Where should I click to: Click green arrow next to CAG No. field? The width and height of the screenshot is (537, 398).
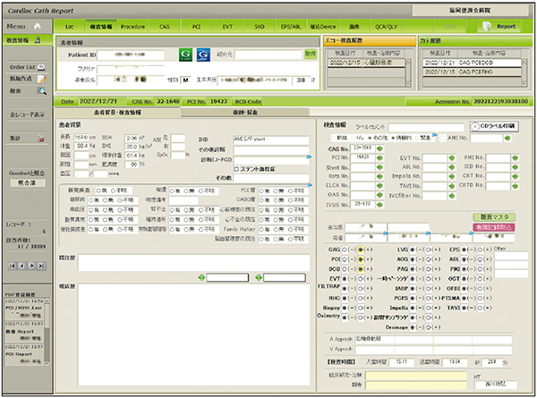tap(379, 148)
